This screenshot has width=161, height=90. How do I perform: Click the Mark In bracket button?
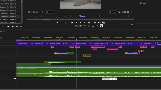(x=62, y=22)
